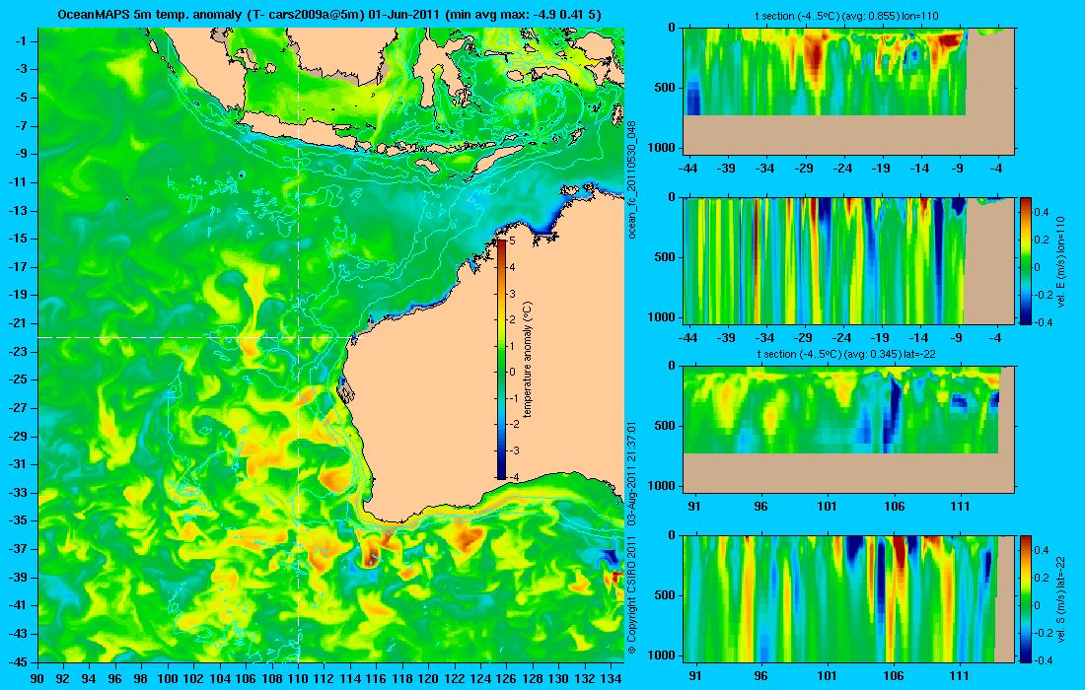Viewport: 1085px width, 690px height.
Task: Click the 100 longitude tick under the main map
Action: pos(168,678)
